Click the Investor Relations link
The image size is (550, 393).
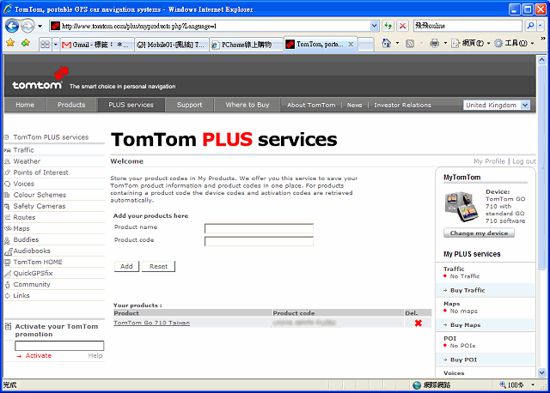(x=402, y=105)
